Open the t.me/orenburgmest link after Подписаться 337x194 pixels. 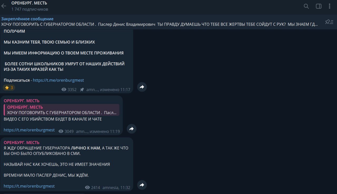tap(58, 80)
